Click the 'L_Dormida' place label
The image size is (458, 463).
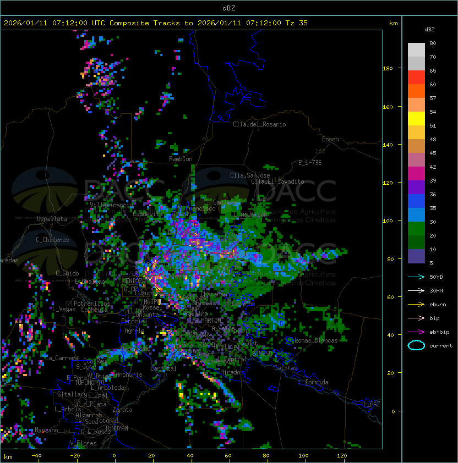313,382
